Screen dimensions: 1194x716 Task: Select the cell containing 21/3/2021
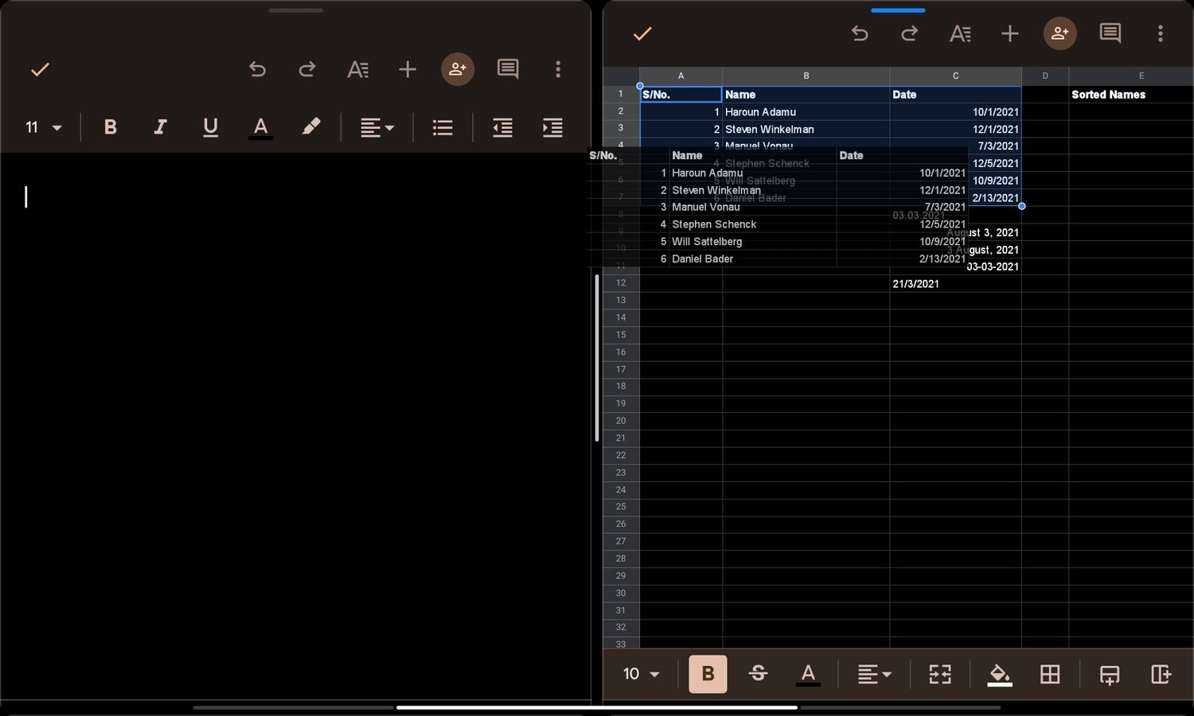click(955, 283)
